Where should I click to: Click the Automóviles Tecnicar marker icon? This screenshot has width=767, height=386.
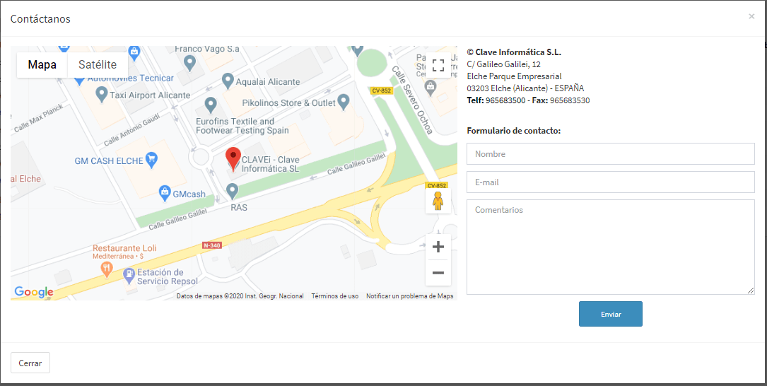tap(80, 80)
